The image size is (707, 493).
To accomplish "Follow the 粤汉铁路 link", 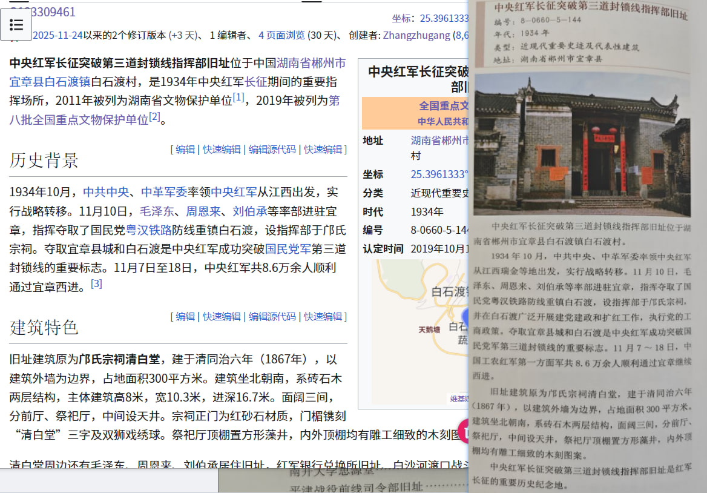I will (x=148, y=230).
